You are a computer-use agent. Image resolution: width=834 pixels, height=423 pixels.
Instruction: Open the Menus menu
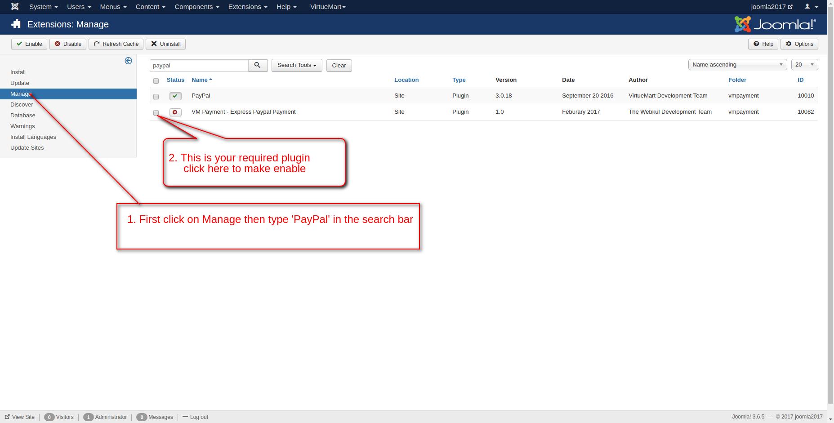click(x=113, y=7)
